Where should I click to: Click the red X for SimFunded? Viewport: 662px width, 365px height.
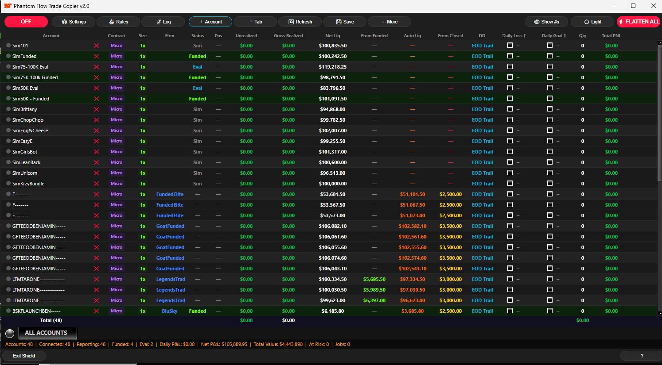coord(96,56)
